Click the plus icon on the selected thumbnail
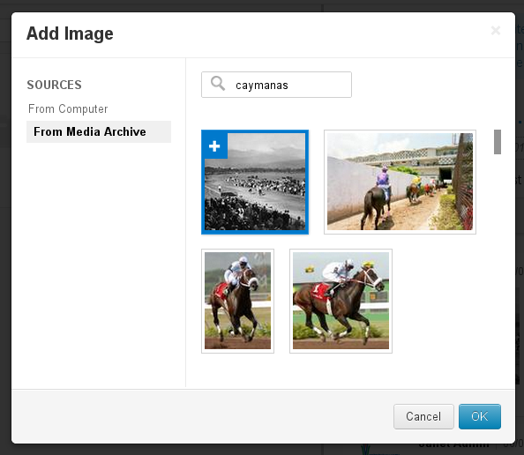This screenshot has height=455, width=524. (x=214, y=146)
